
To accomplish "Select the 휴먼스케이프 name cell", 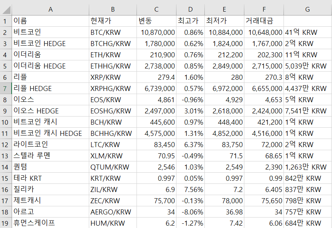I will pyautogui.click(x=50, y=223).
